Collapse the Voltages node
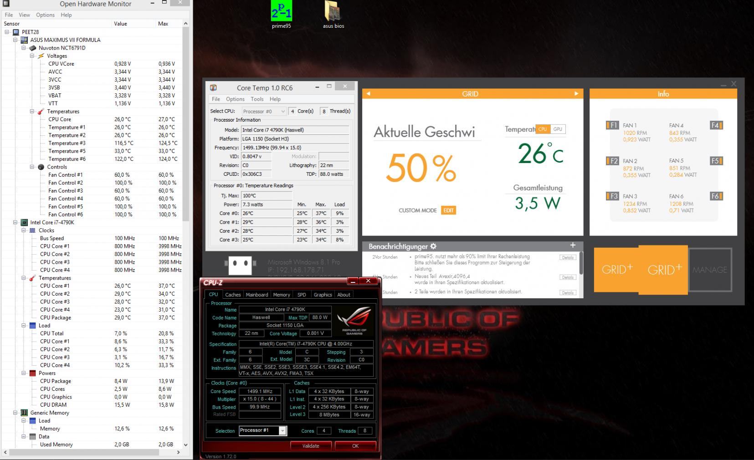Screen dimensions: 754x460 click(32, 56)
